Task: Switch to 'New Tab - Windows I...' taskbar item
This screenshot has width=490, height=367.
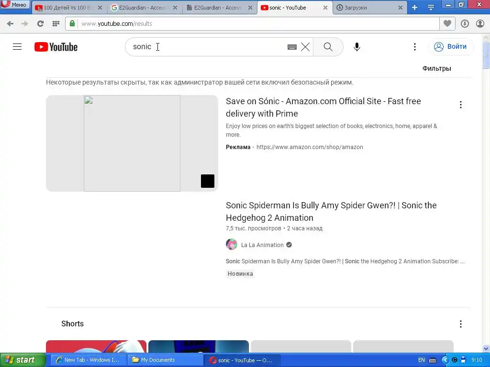Action: tap(89, 360)
